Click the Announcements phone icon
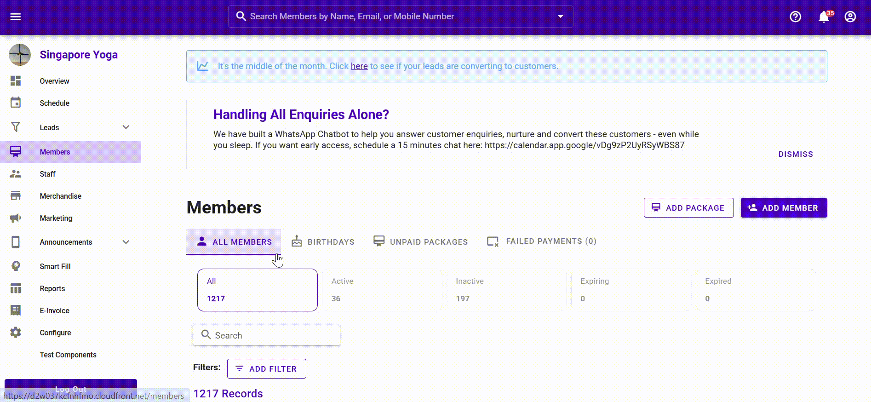This screenshot has height=402, width=871. tap(16, 242)
